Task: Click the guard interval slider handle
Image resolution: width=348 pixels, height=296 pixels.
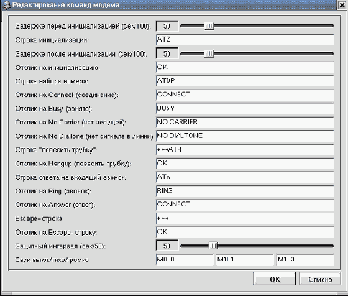Action: [213, 246]
